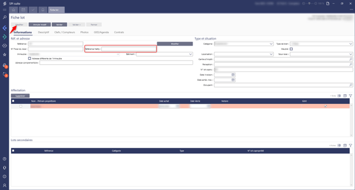Search Occupant with magnifier icon
355x190 pixels.
coord(351,85)
